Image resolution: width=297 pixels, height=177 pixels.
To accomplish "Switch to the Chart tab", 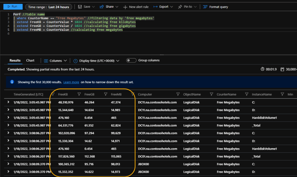I will tap(30, 60).
